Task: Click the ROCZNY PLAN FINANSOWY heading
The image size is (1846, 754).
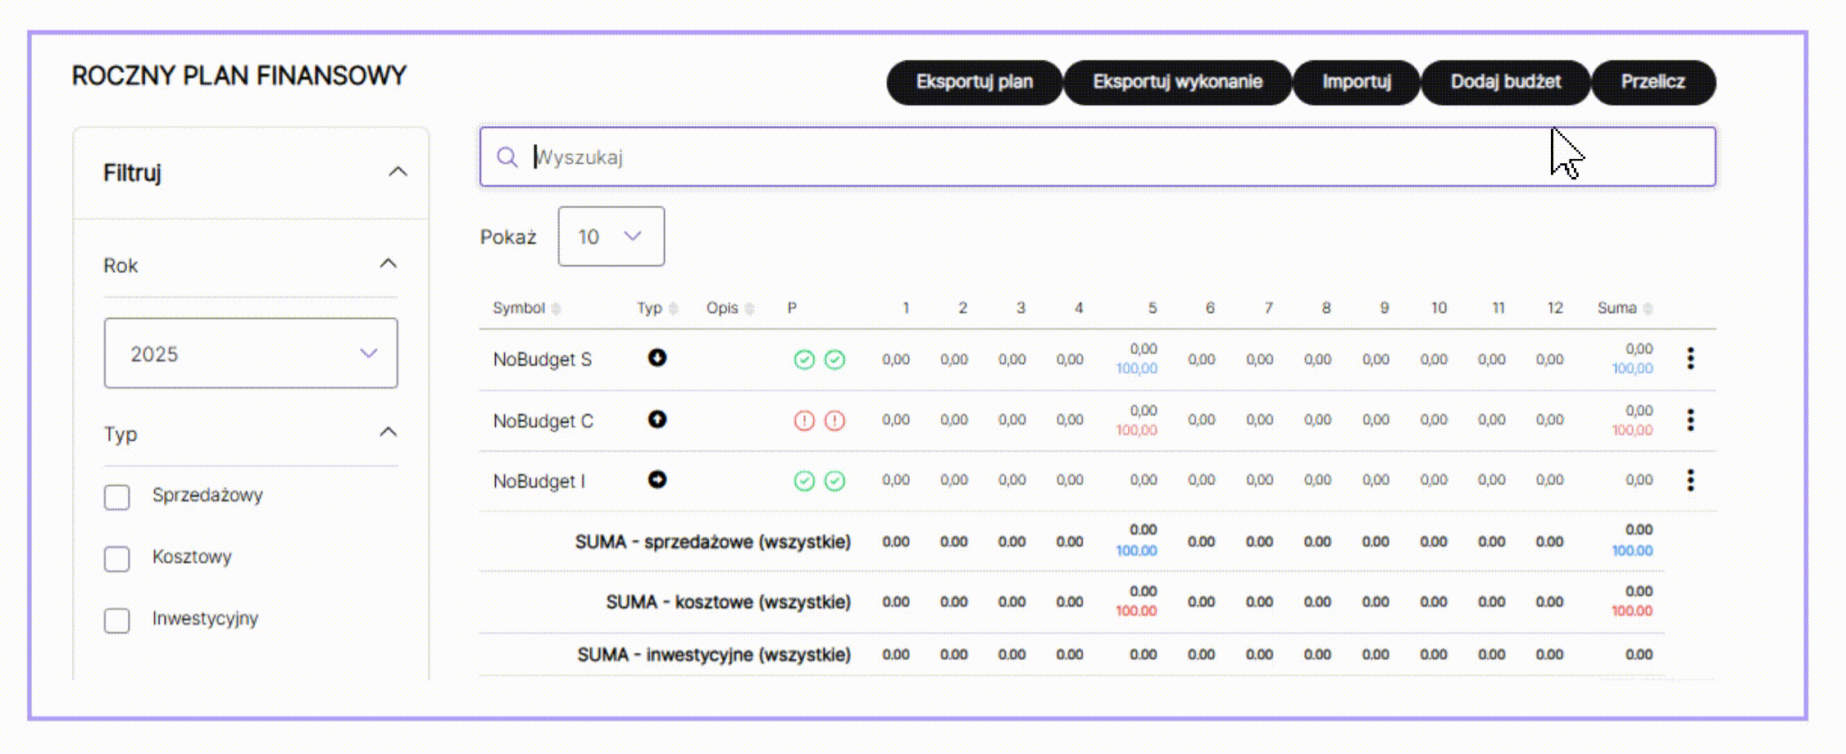Action: 239,75
